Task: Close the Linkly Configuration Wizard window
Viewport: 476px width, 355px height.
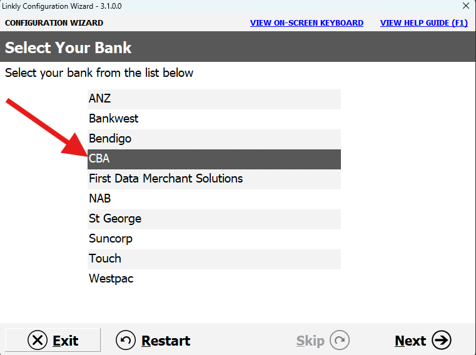Action: [x=466, y=6]
